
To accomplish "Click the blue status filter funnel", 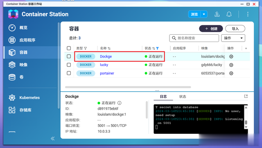I will [157, 48].
